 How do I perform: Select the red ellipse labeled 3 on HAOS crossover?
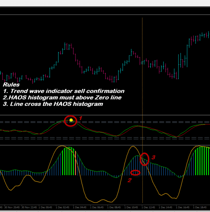145,159
